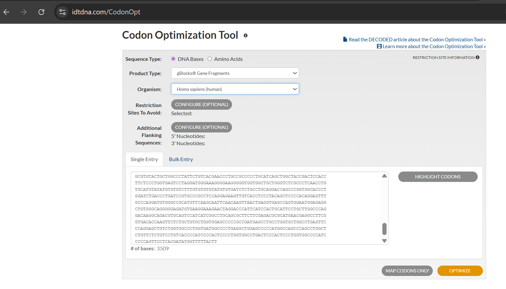Open site information icon in address bar
The width and height of the screenshot is (506, 289).
(x=62, y=12)
